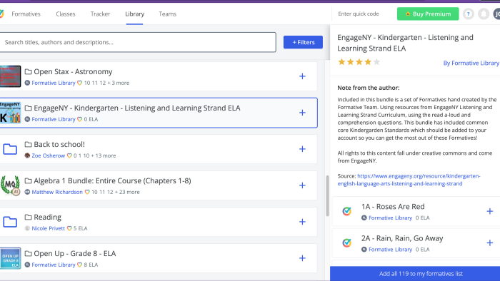
Task: Click the Formative logo in the header
Action: click(x=1, y=14)
